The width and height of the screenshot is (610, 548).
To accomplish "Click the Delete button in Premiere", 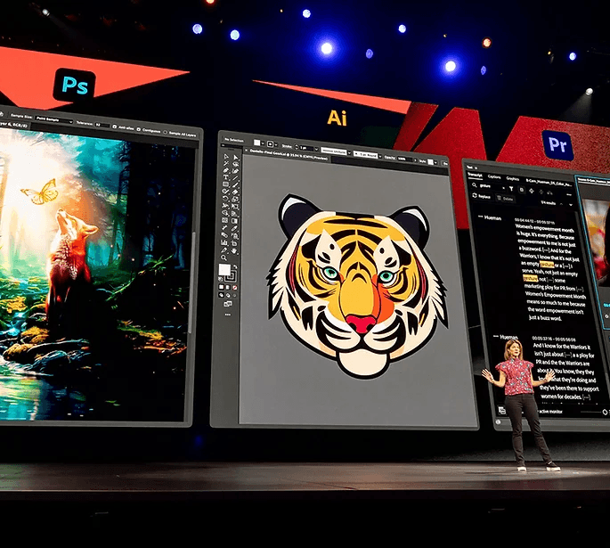I will (506, 199).
